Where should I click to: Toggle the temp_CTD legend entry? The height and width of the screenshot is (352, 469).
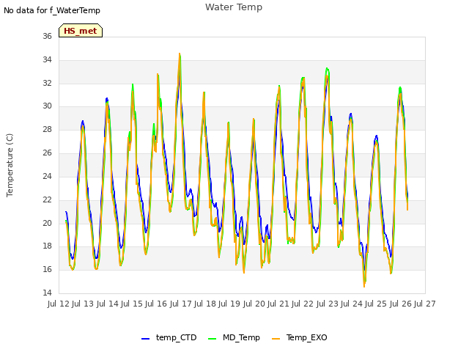pos(169,337)
